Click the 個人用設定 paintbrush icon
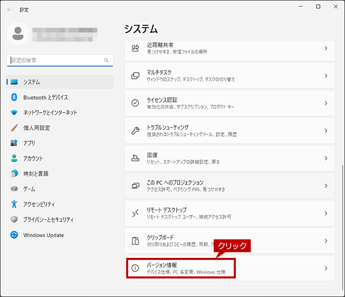This screenshot has width=345, height=297. click(x=14, y=128)
